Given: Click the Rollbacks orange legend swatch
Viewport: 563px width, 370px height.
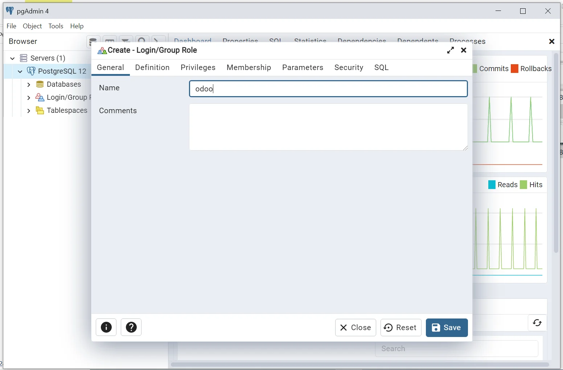Looking at the screenshot, I should (x=514, y=69).
